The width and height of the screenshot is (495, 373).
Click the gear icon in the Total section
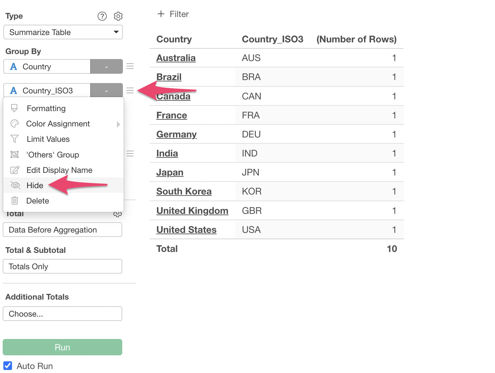point(117,214)
